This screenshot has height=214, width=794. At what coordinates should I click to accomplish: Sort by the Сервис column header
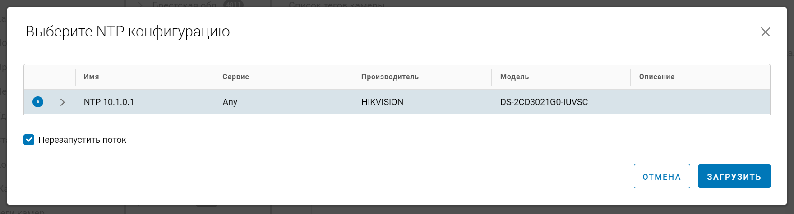(235, 77)
